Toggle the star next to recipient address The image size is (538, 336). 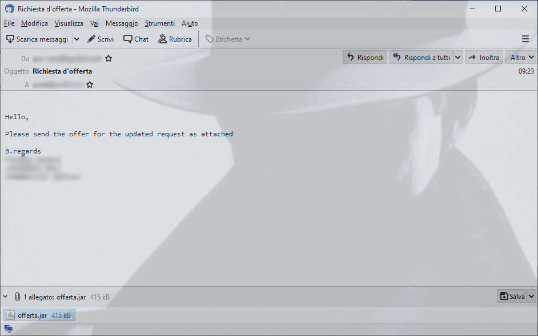pos(90,84)
